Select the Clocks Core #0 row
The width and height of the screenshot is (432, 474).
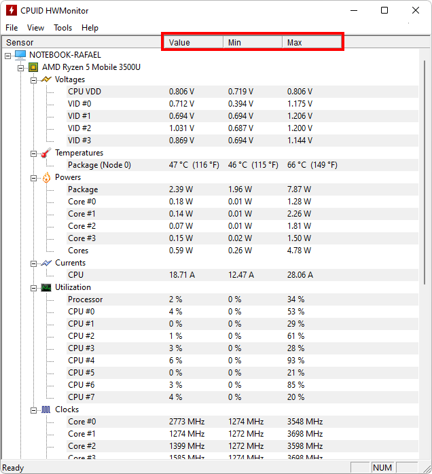[242, 422]
